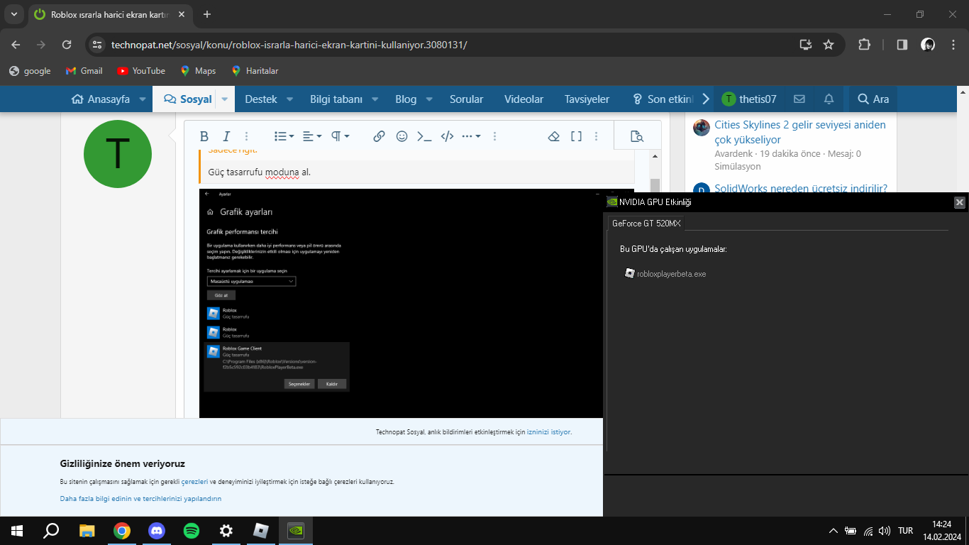Open the Chrome extensions puzzle icon
Screen dimensions: 969x545
[864, 45]
